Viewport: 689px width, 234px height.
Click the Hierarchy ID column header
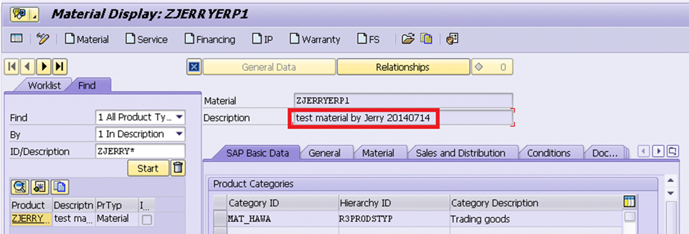click(x=393, y=203)
